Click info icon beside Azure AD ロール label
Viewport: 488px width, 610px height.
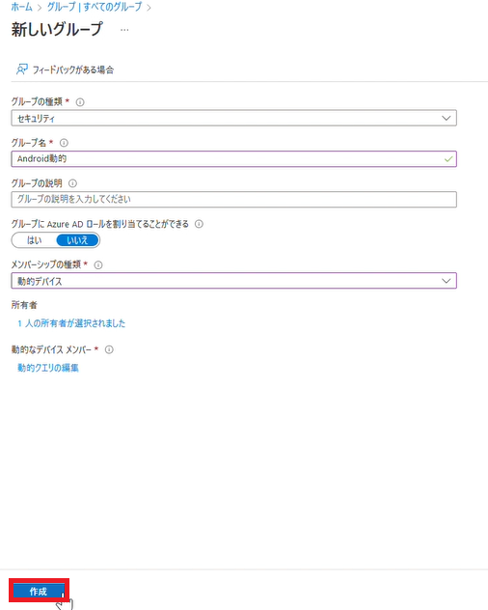[x=199, y=224]
